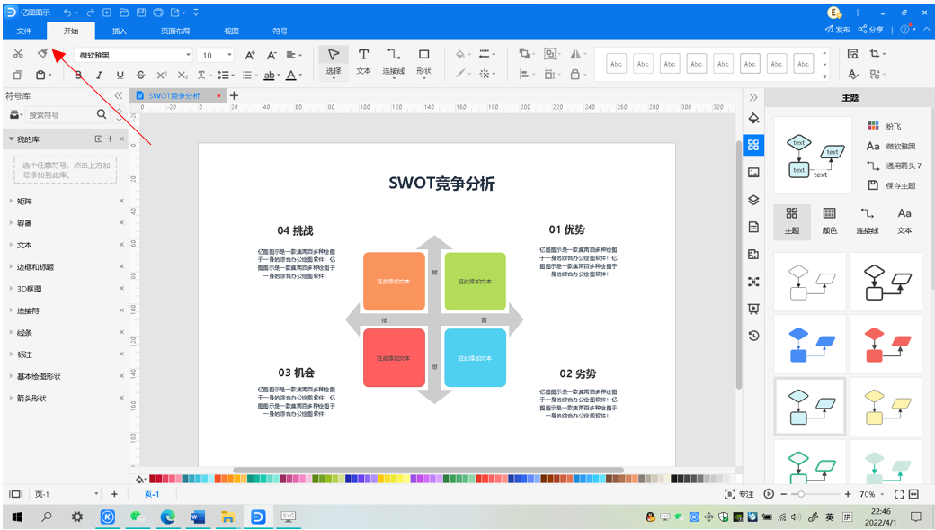Click the search symbols input field

click(x=59, y=114)
